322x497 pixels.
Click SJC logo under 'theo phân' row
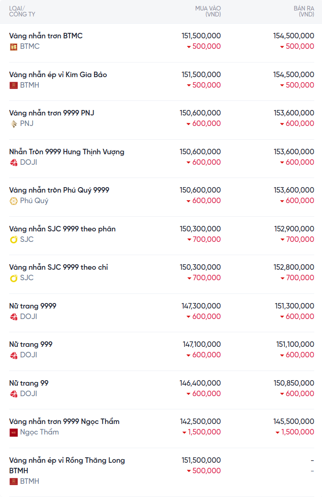click(14, 240)
